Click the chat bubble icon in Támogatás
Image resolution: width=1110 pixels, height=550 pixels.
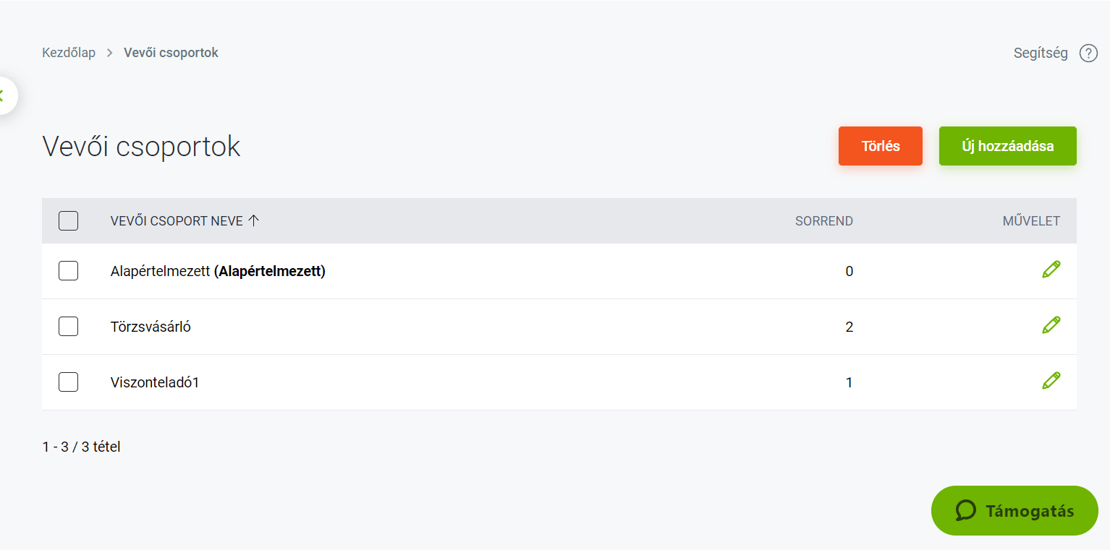tap(966, 511)
